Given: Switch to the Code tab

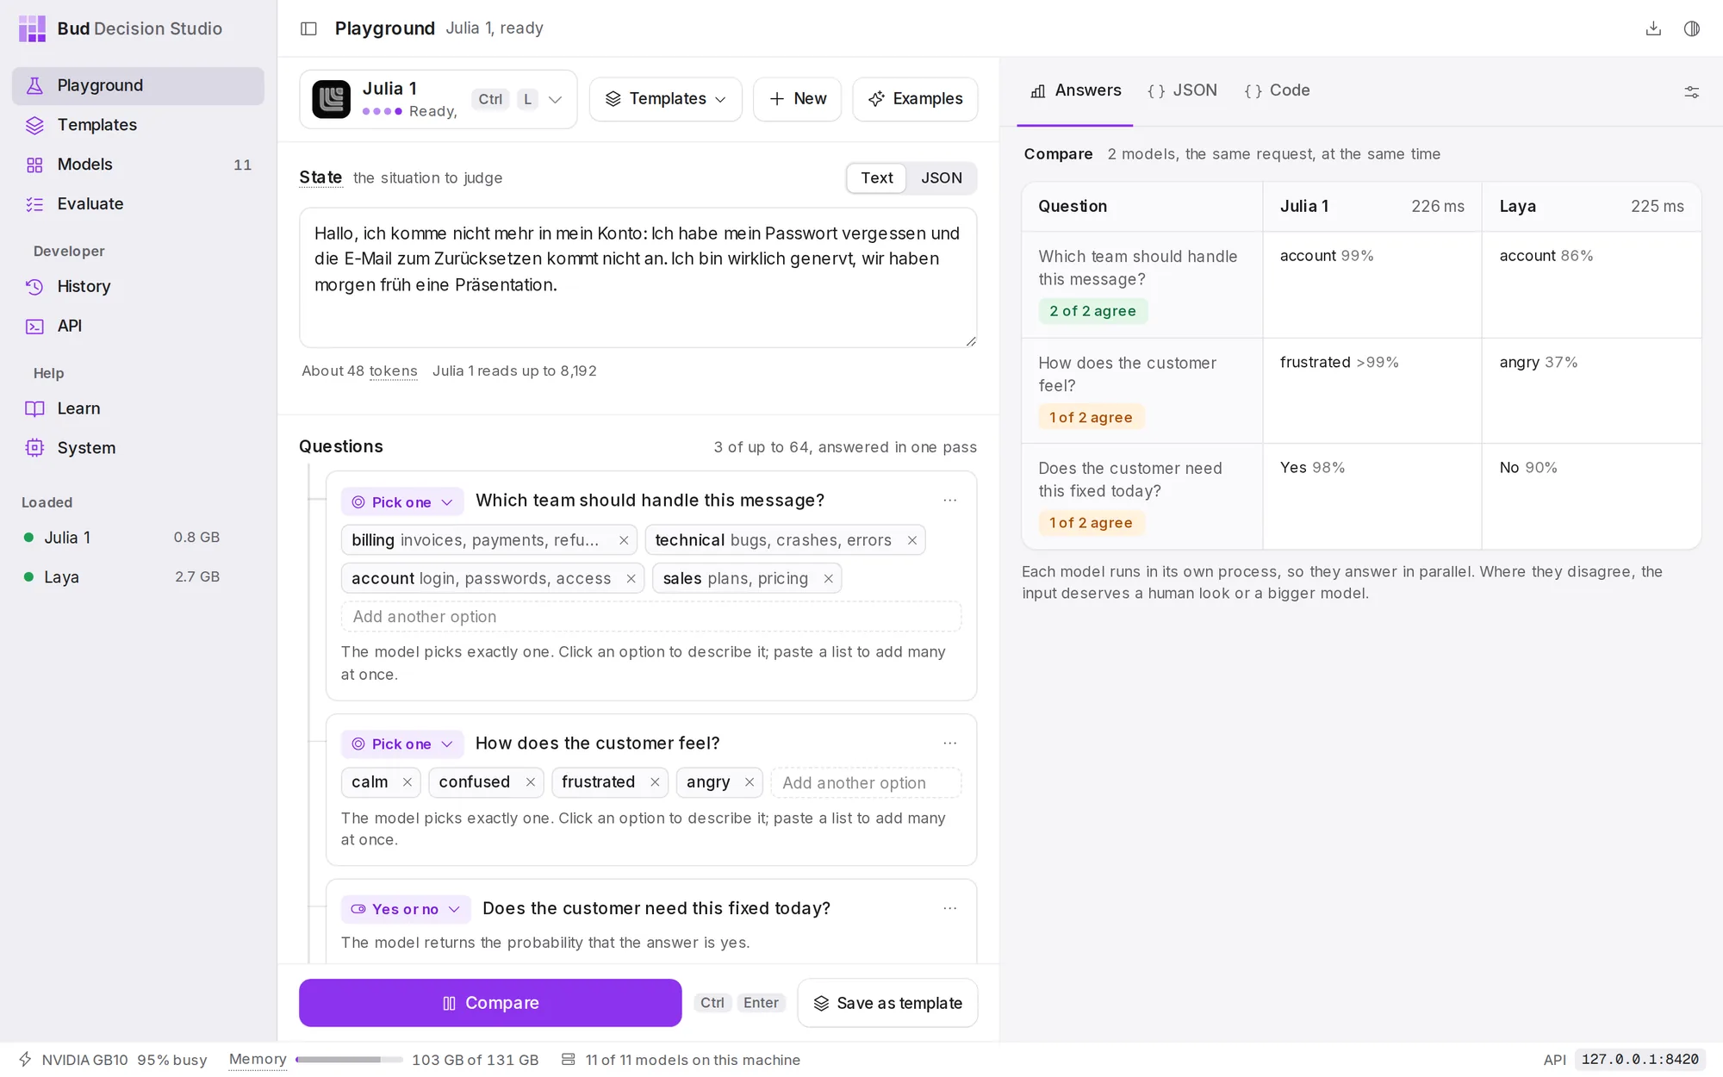Looking at the screenshot, I should click(x=1277, y=90).
